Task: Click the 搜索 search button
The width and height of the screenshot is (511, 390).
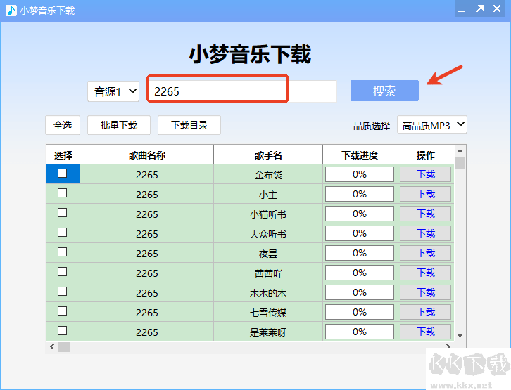Action: coord(384,91)
